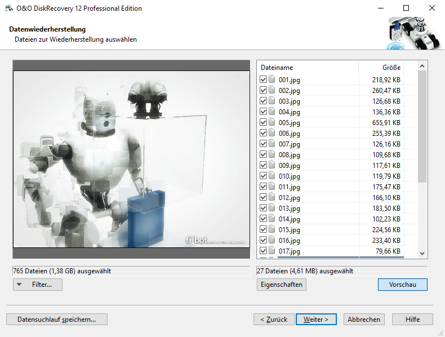
Task: Click the file icon next to 014.jpg
Action: tap(272, 219)
